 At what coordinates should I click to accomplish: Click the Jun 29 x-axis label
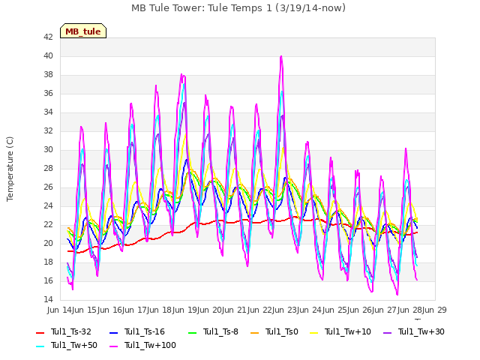[435, 310]
